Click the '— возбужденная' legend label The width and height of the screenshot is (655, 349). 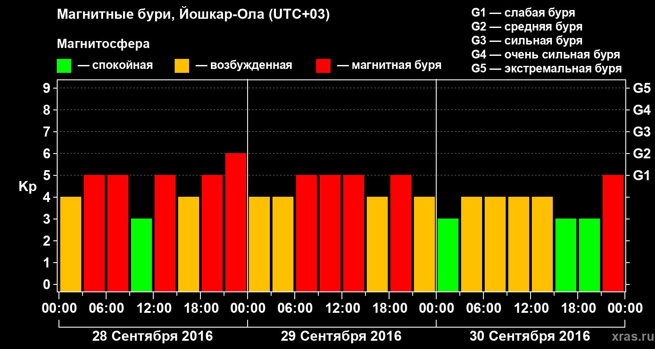(x=244, y=66)
